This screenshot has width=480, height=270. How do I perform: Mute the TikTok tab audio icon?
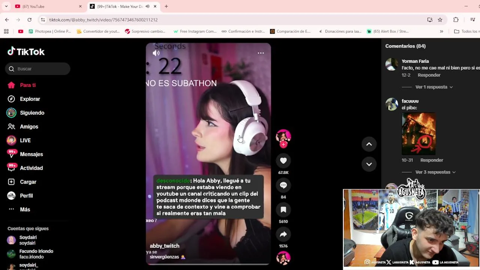147,6
